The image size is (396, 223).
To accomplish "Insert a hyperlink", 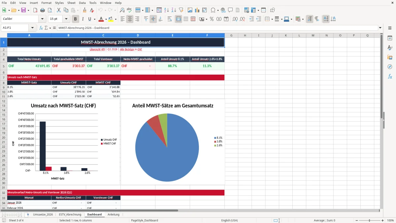I will (223, 10).
